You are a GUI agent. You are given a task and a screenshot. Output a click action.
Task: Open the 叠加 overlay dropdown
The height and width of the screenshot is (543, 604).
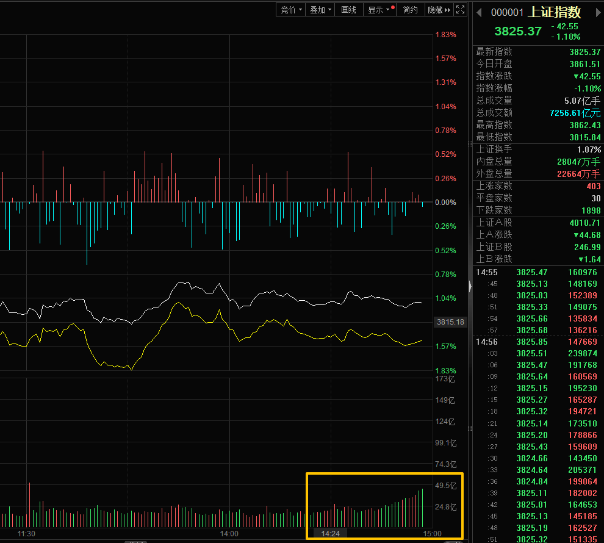(321, 10)
